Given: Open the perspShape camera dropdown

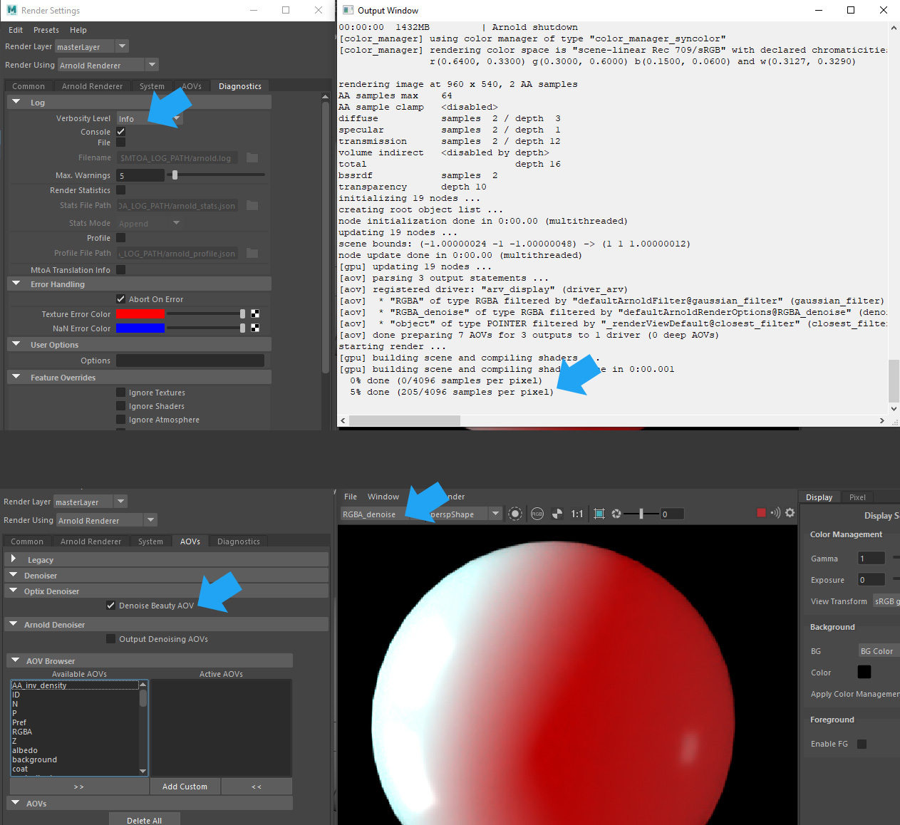Looking at the screenshot, I should coord(495,514).
